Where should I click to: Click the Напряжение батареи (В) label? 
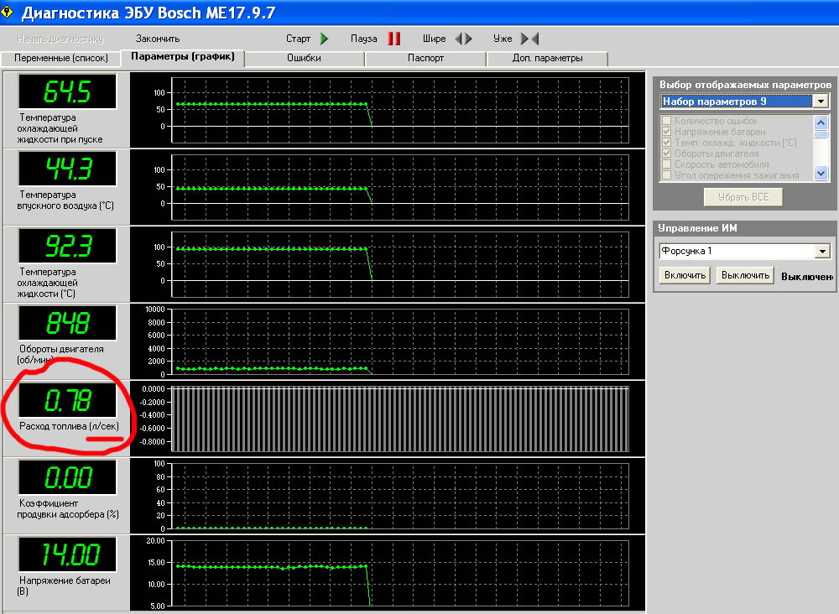(65, 585)
